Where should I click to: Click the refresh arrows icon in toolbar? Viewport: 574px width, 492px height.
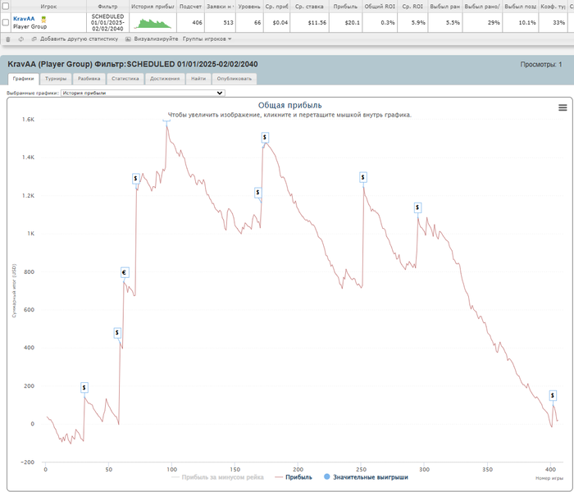(20, 39)
